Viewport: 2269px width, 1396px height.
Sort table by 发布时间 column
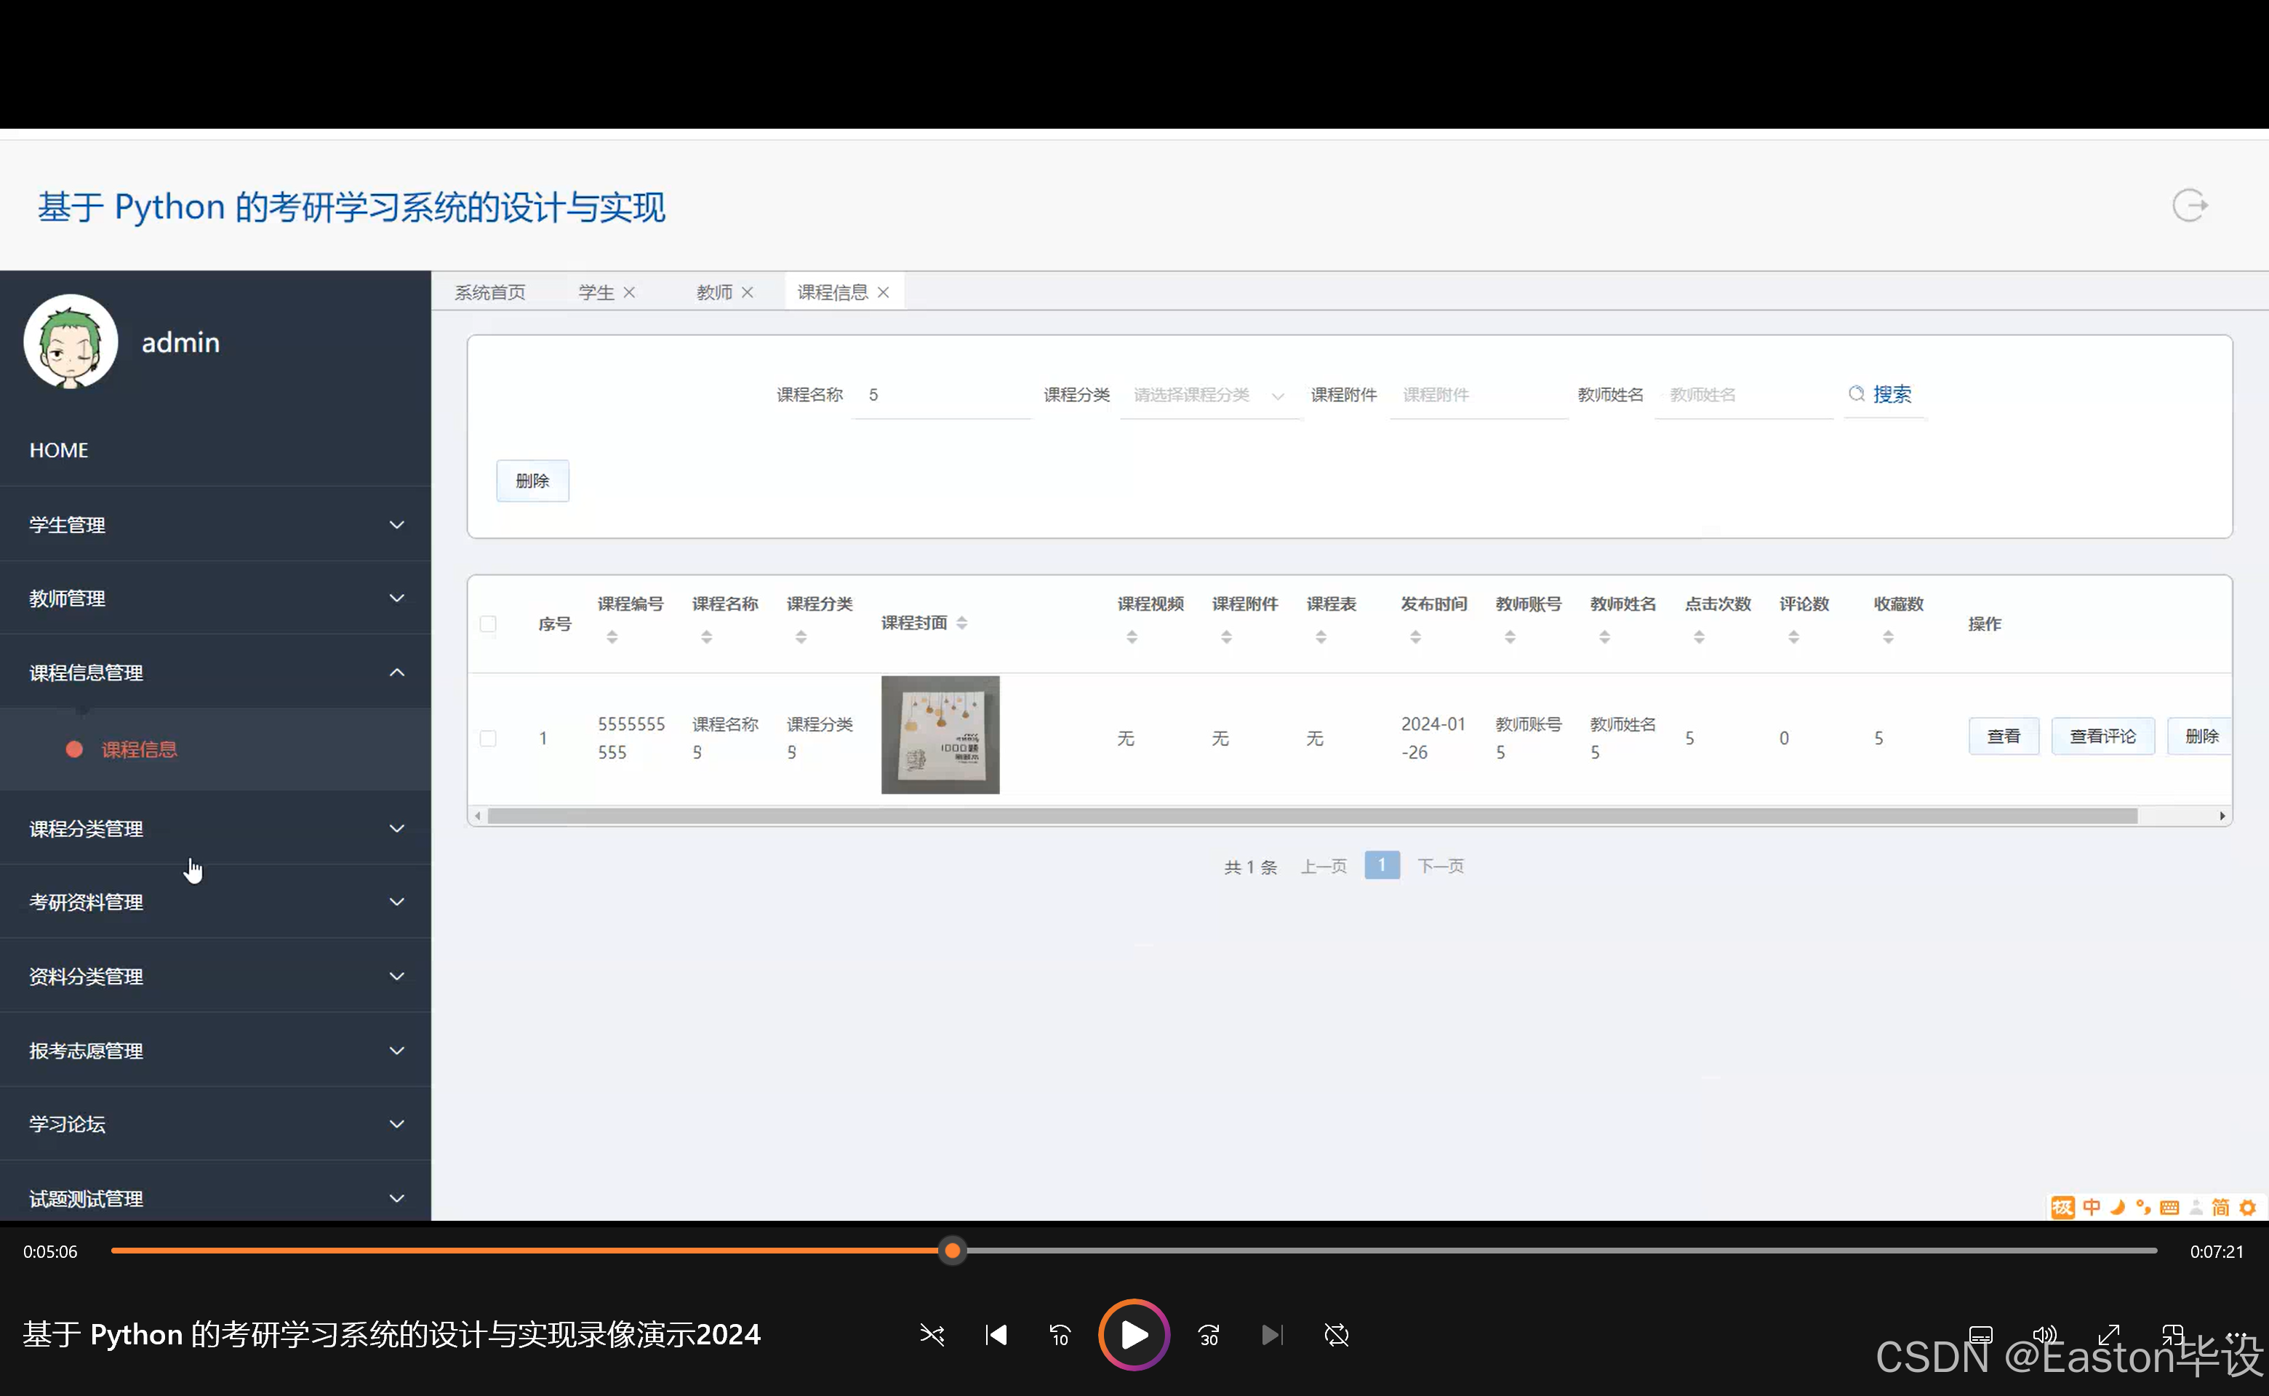[1416, 637]
